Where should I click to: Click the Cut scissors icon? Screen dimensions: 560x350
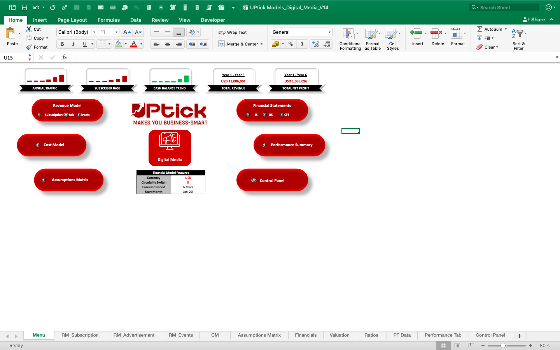29,29
